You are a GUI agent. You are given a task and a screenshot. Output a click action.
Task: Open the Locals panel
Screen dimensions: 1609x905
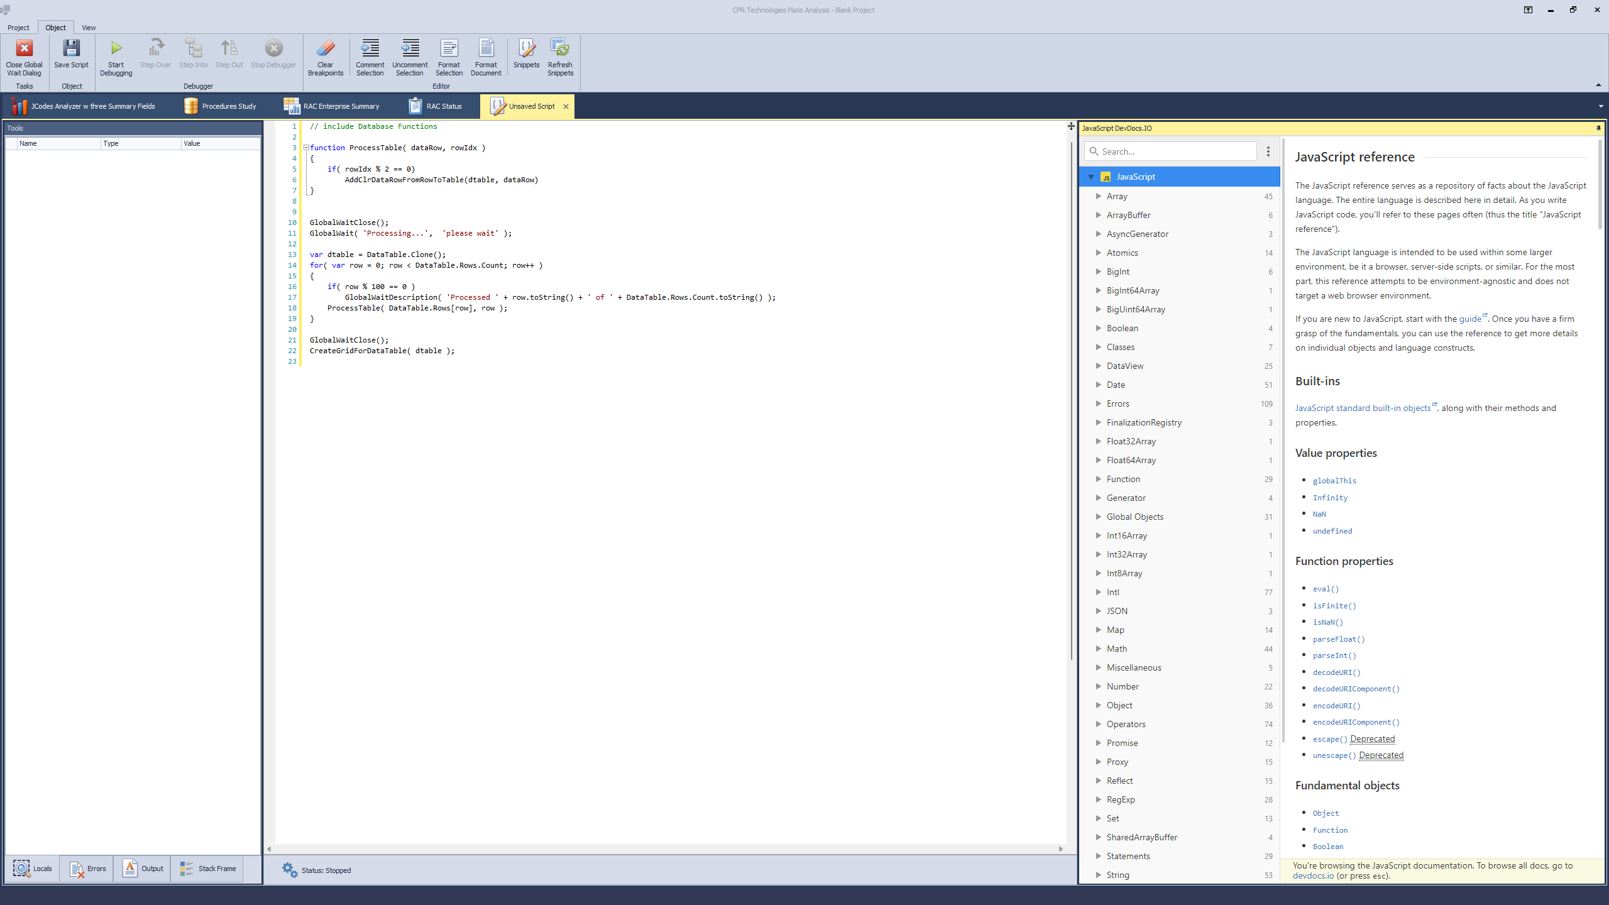(x=33, y=869)
